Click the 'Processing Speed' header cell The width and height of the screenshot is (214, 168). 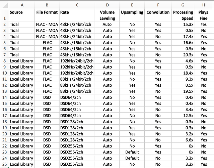tap(183, 15)
